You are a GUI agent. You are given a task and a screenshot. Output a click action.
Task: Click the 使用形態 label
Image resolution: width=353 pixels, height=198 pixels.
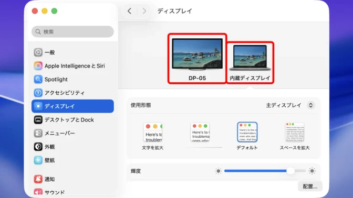pyautogui.click(x=141, y=105)
